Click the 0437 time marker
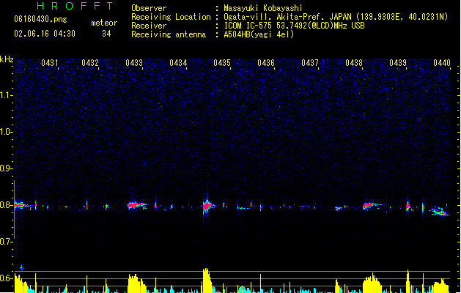The height and width of the screenshot is (293, 461). pyautogui.click(x=310, y=62)
